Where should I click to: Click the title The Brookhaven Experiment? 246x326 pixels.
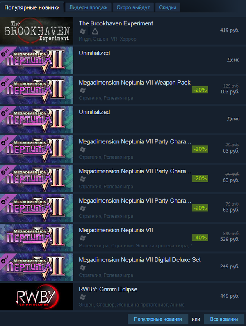(x=116, y=23)
